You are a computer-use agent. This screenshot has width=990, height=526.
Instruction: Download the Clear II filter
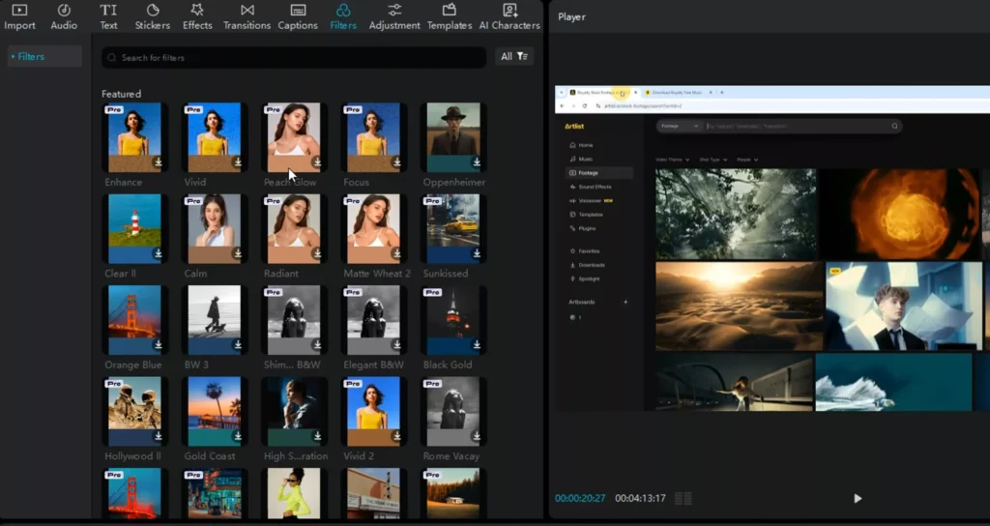158,253
